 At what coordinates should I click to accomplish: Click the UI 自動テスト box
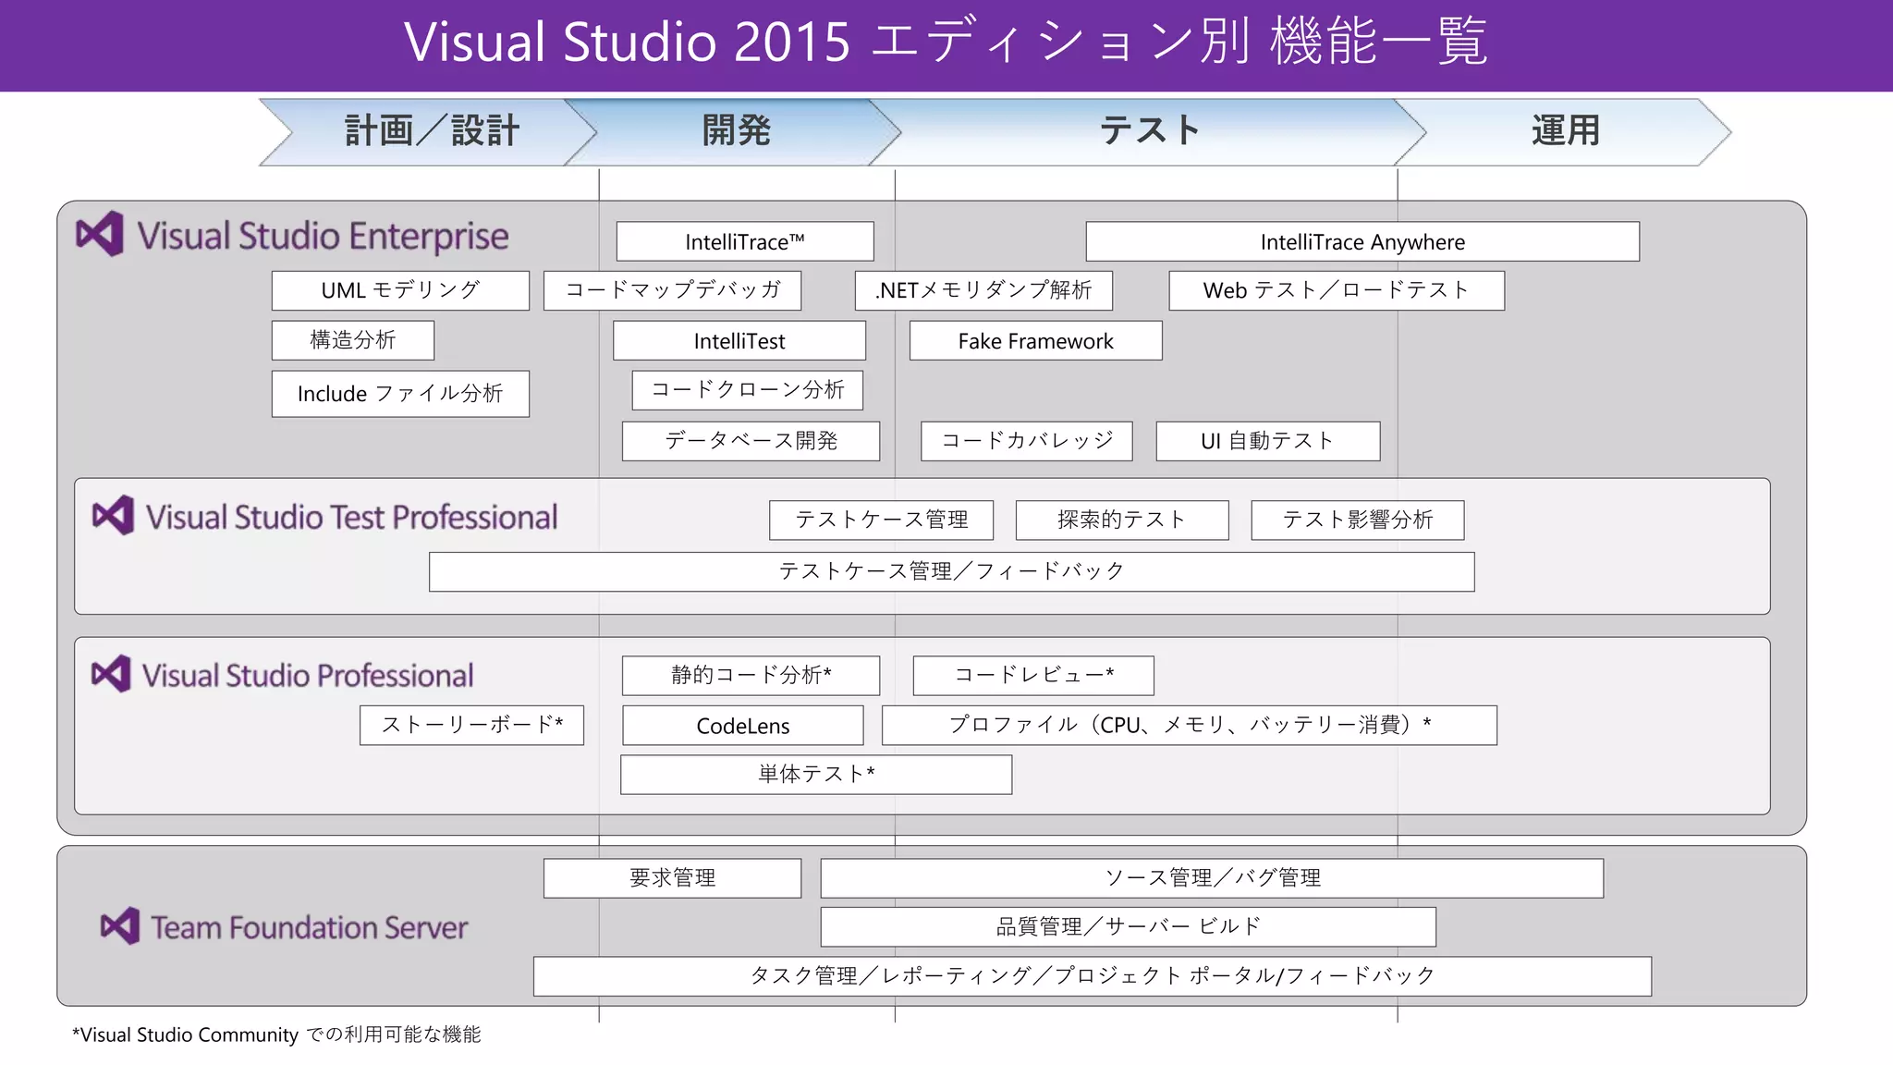1267,441
